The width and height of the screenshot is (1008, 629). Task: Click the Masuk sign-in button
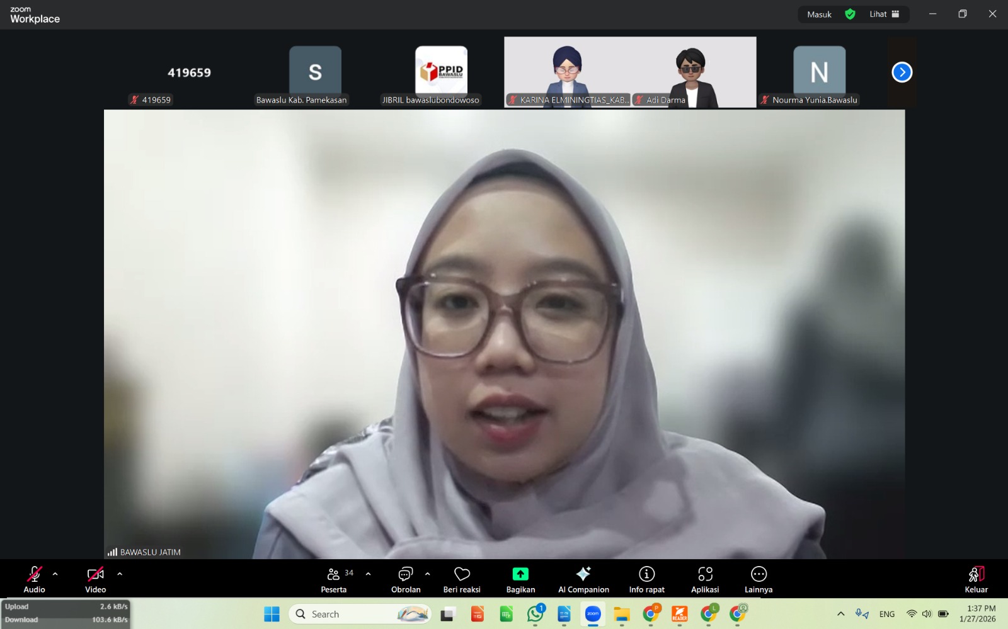819,14
